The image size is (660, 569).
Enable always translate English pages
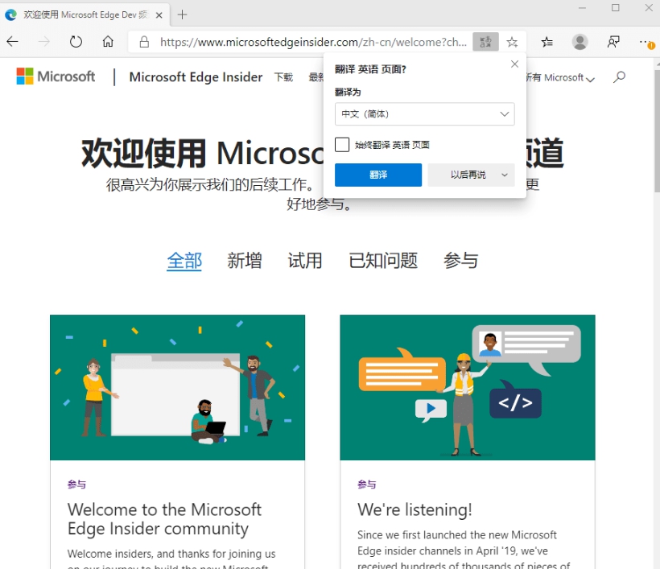(x=341, y=144)
